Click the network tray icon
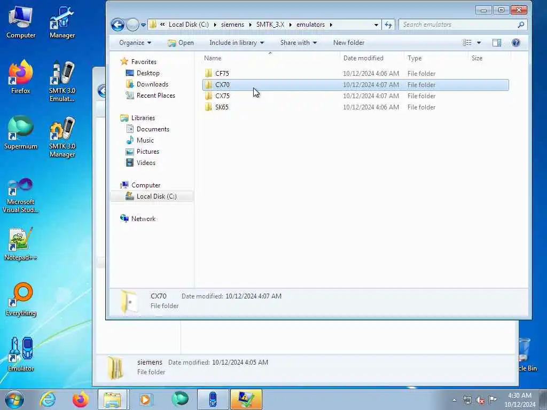This screenshot has height=410, width=547. coord(467,400)
